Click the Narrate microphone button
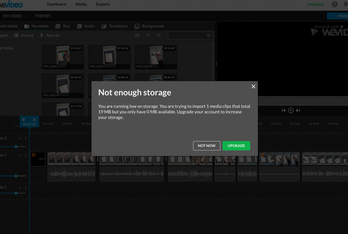Screen dimensions: 348x234 50,35
